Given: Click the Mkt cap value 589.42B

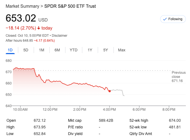Looking at the screenshot, I should (x=106, y=120).
